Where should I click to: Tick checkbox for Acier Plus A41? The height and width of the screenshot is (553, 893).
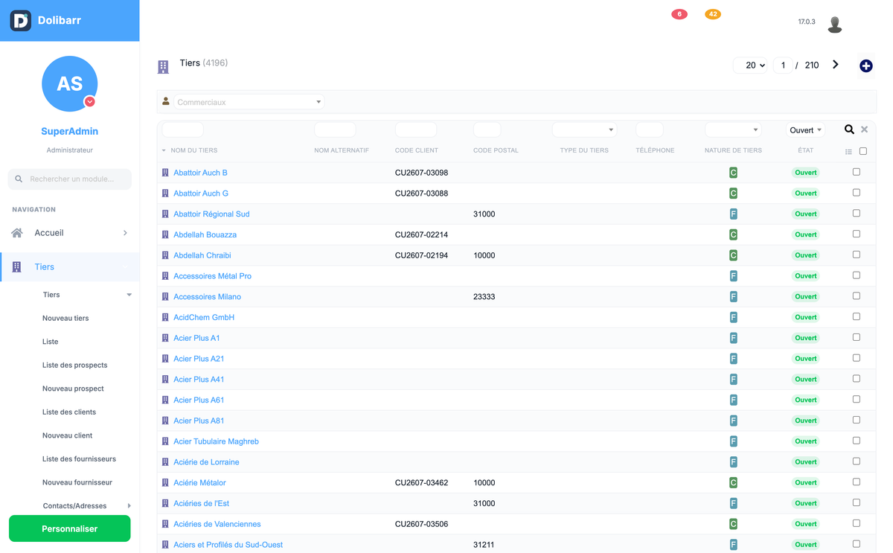pos(857,379)
